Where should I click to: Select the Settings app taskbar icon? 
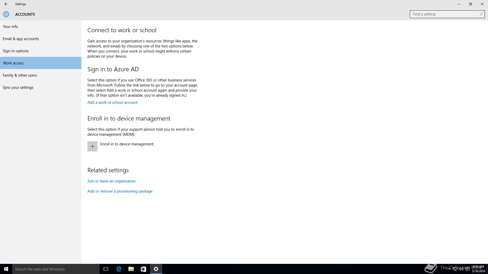click(156, 269)
